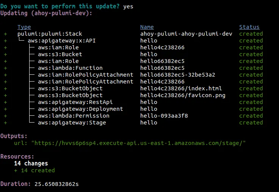This screenshot has height=192, width=279.
Task: Click the '14 changes' summary text
Action: click(x=31, y=164)
